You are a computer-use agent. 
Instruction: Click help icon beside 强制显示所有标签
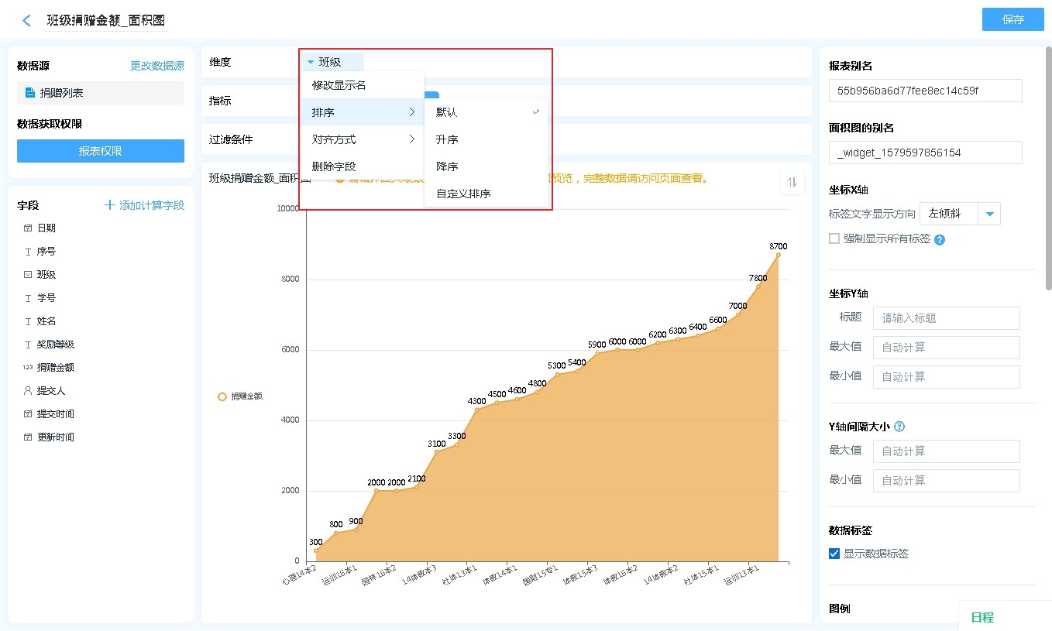(x=940, y=240)
